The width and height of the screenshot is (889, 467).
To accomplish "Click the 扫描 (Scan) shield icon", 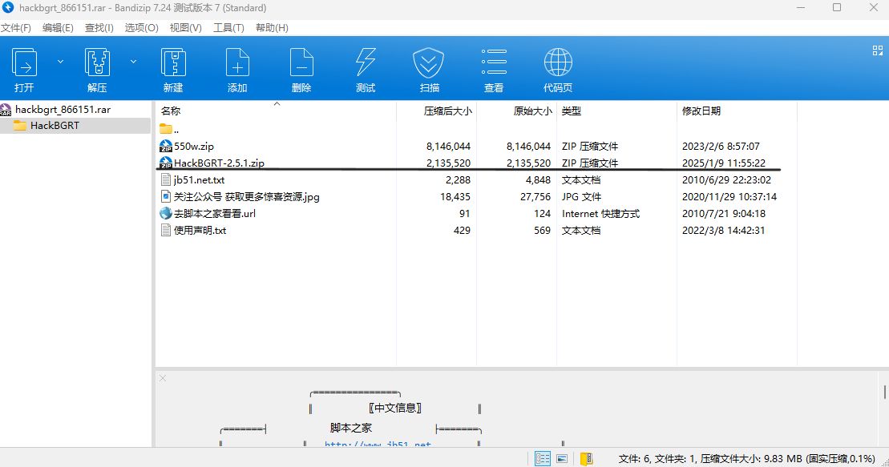I will (429, 62).
